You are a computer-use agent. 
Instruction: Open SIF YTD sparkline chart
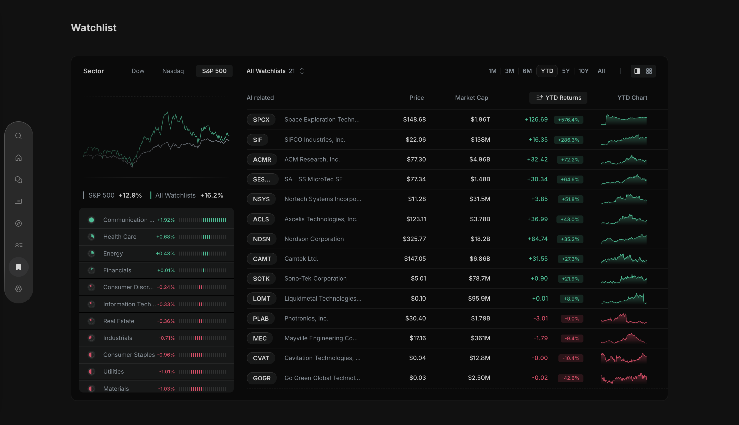624,140
